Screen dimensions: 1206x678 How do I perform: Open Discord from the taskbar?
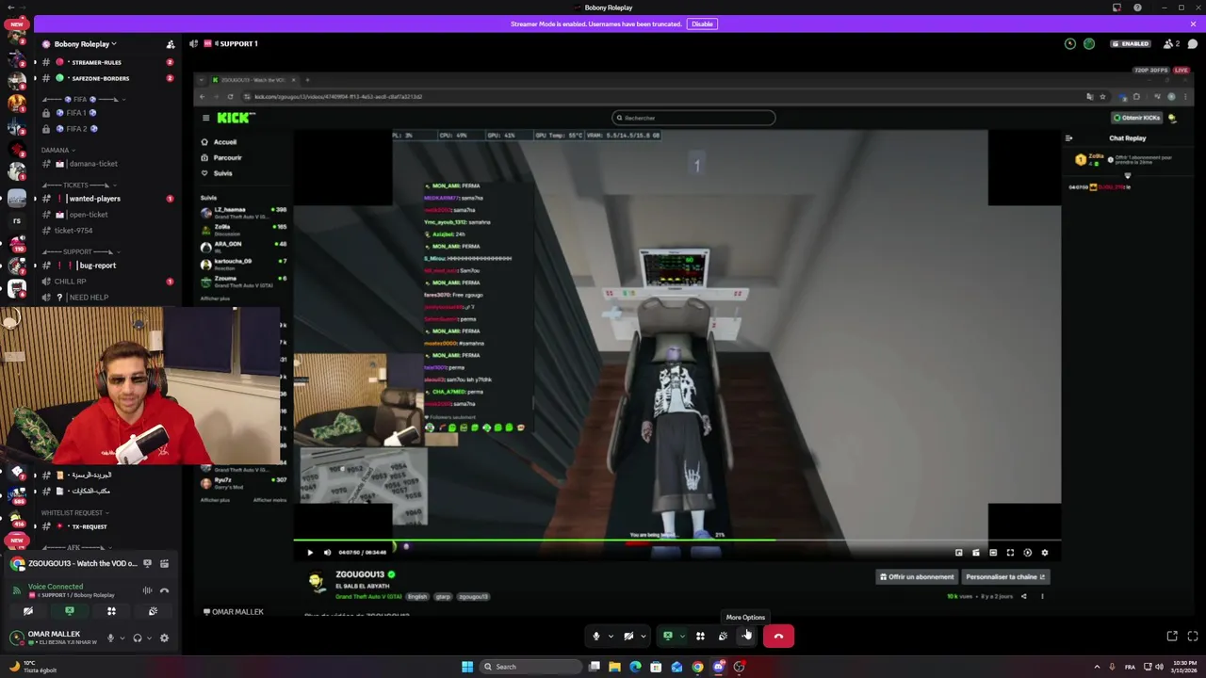(x=718, y=667)
